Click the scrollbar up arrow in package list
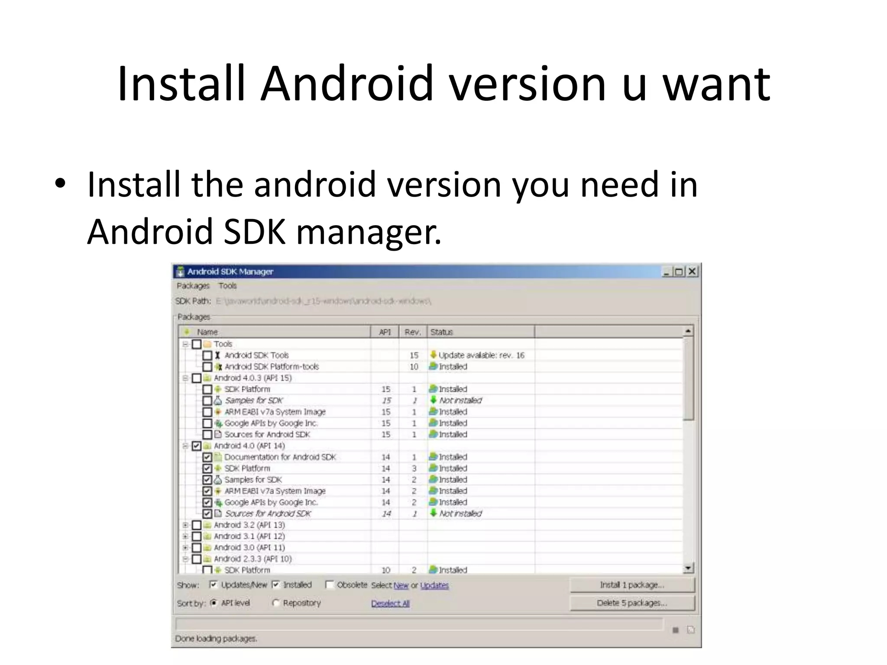The image size is (887, 665). [688, 332]
